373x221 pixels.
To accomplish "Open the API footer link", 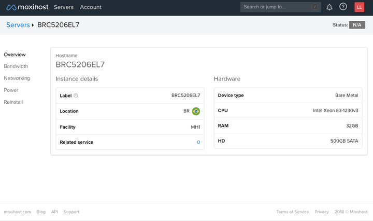I will 54,212.
